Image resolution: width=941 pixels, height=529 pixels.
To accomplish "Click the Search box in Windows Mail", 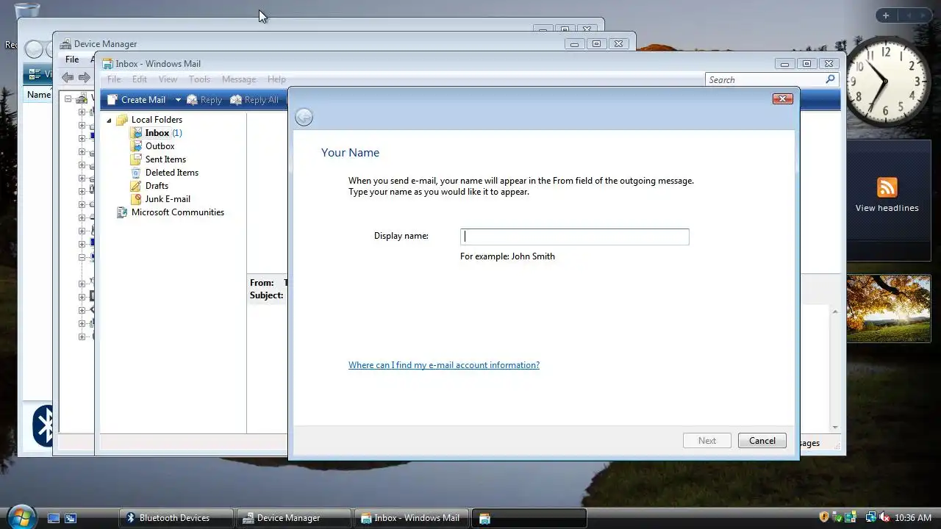I will [x=765, y=79].
